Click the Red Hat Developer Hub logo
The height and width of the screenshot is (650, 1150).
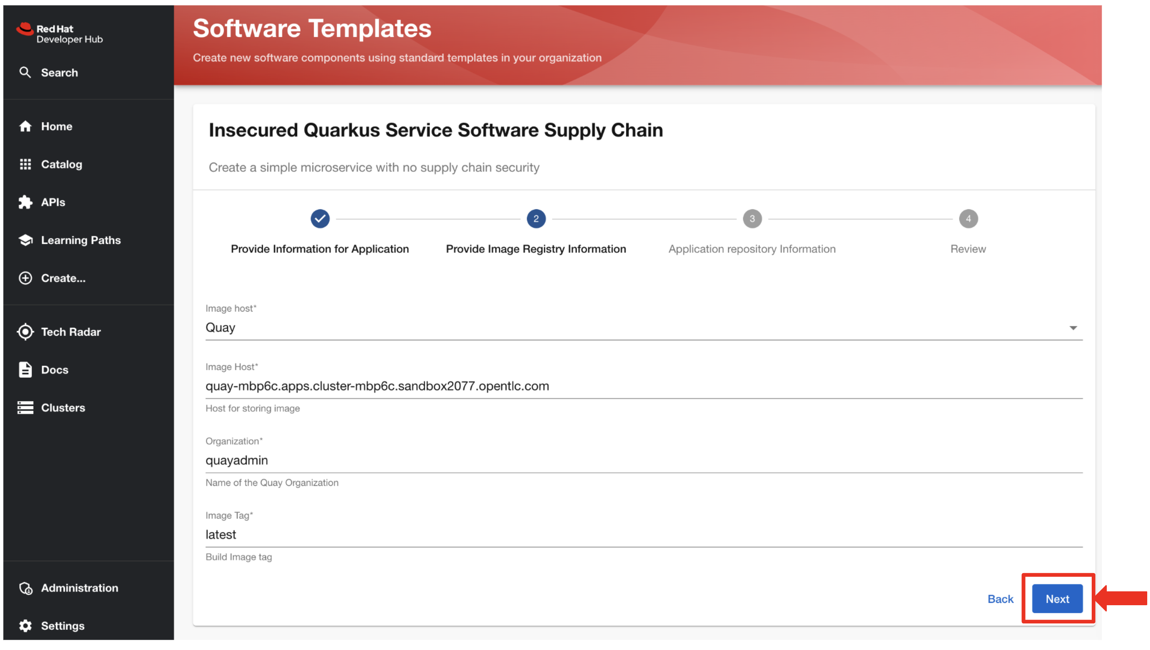coord(59,33)
